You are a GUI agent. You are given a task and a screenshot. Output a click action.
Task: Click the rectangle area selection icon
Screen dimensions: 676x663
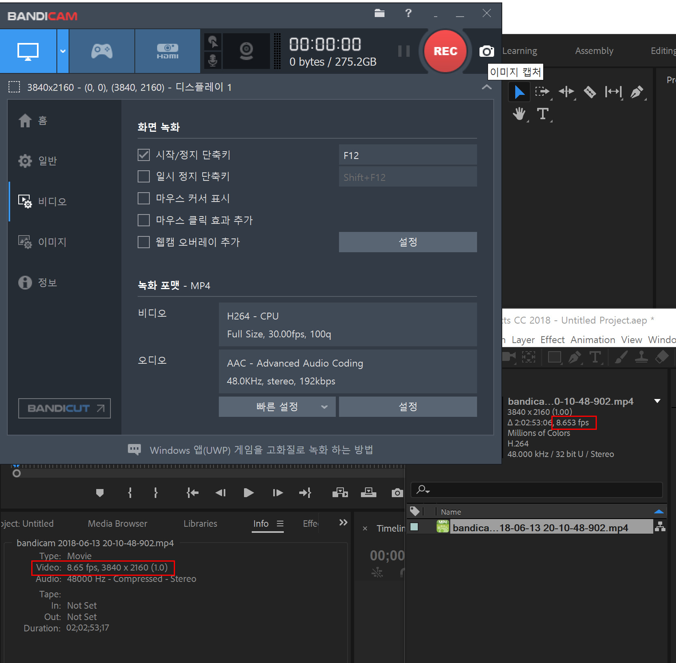click(14, 87)
